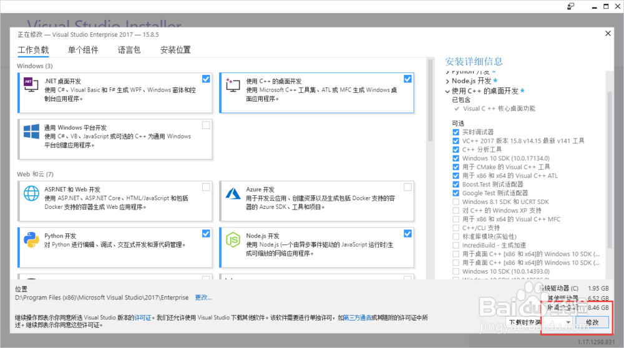624x348 pixels.
Task: Check IncrediBuild - 生成加速 component
Action: click(x=456, y=245)
